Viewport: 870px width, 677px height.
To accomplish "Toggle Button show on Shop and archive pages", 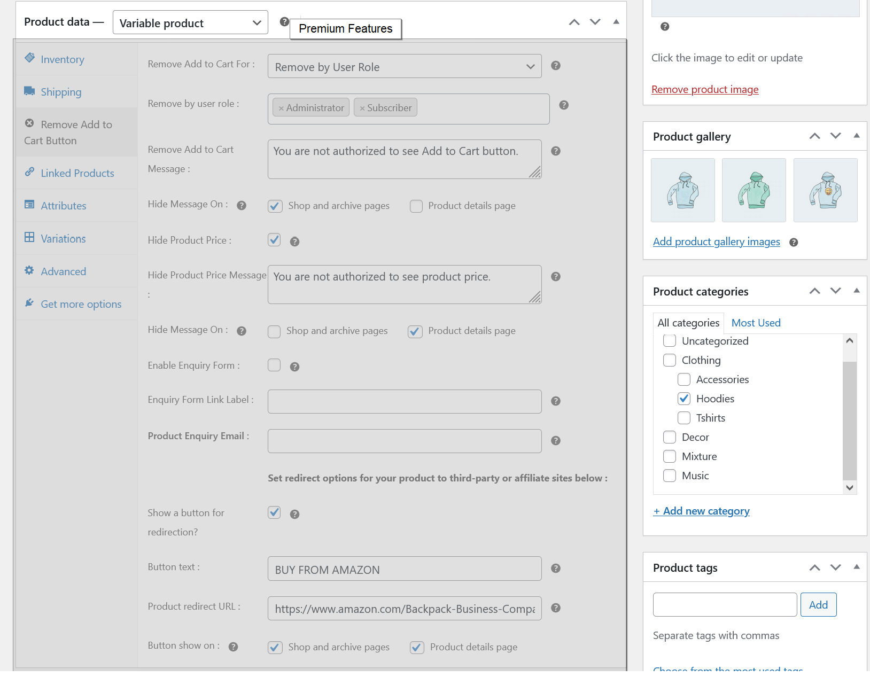I will point(275,648).
